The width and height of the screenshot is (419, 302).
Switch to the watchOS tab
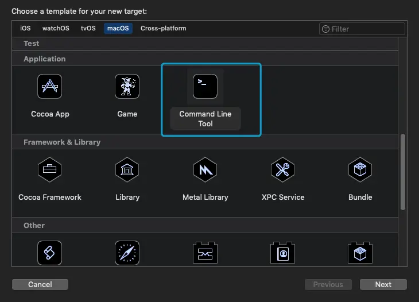(x=56, y=28)
